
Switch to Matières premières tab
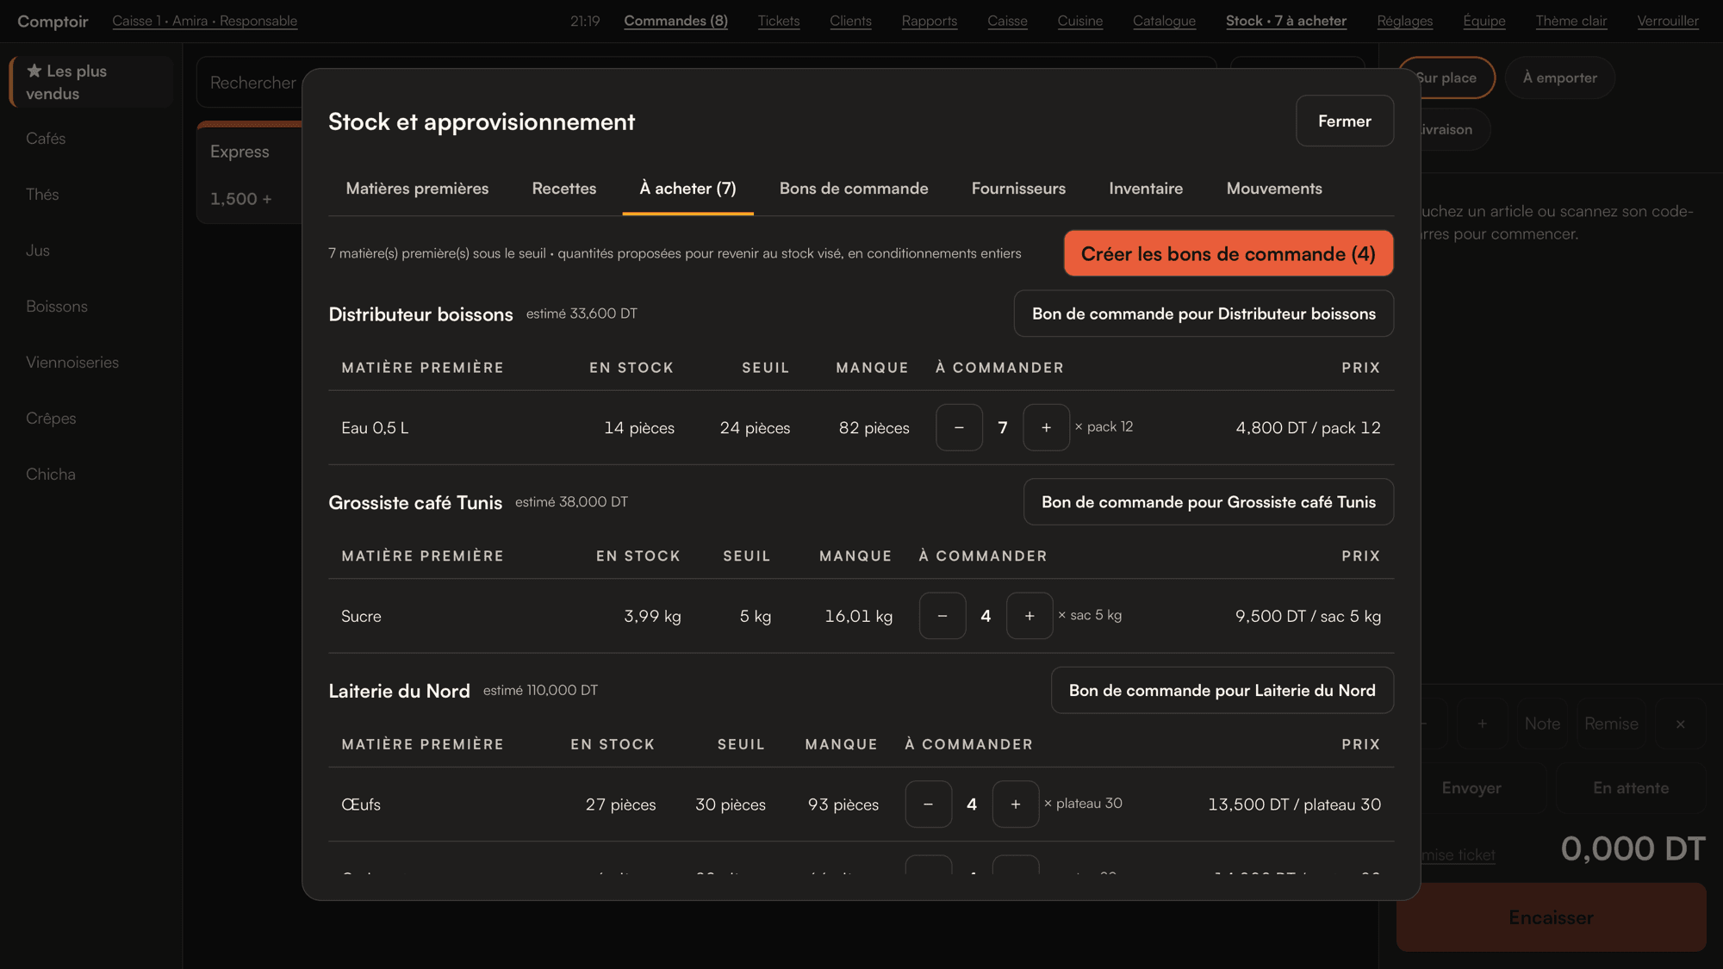pyautogui.click(x=417, y=189)
